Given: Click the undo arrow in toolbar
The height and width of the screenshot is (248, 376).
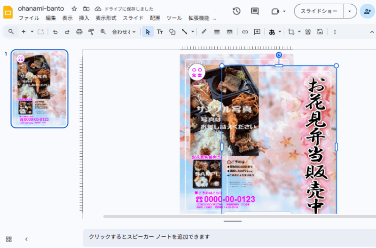Looking at the screenshot, I should [x=55, y=32].
